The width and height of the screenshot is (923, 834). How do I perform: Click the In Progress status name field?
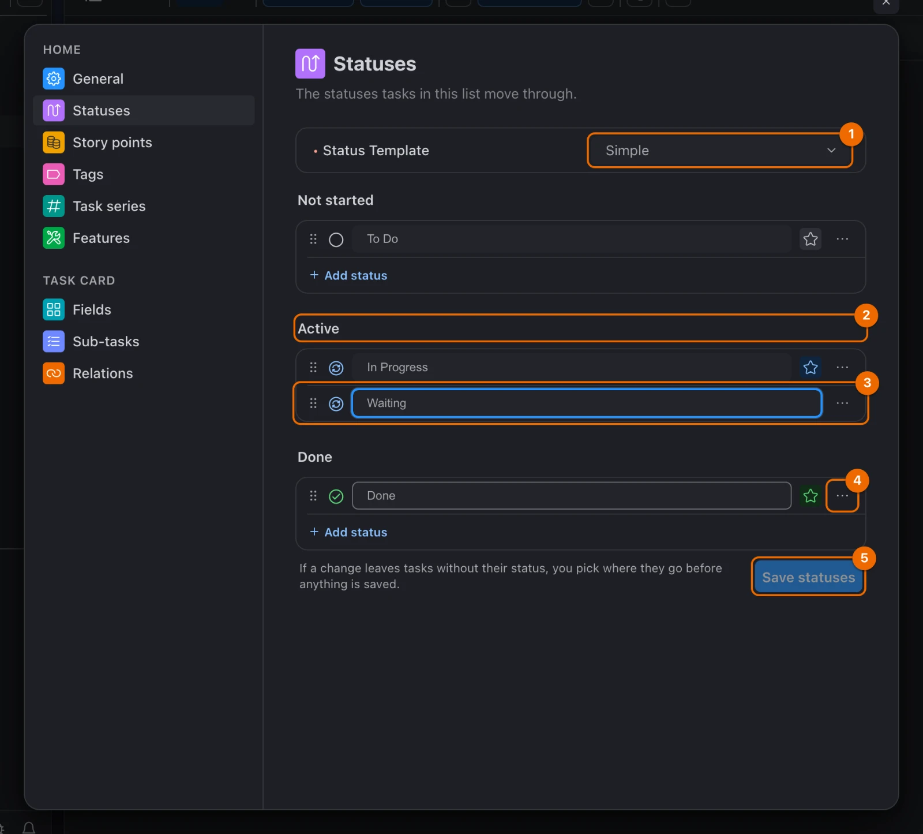pos(572,367)
